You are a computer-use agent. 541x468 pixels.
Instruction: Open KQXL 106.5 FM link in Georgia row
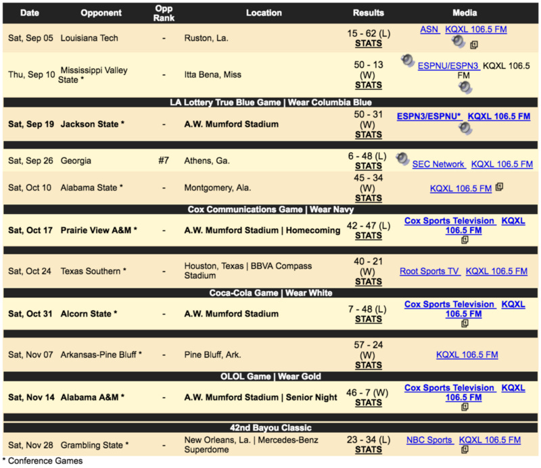(502, 164)
